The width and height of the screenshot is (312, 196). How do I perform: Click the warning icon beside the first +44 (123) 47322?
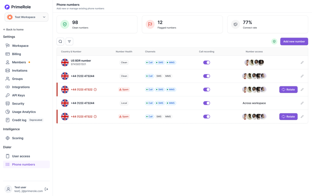coord(95,90)
